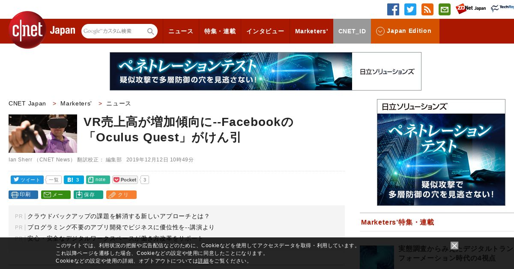
Task: Open the ZDNet Japan logo link
Action: [471, 9]
